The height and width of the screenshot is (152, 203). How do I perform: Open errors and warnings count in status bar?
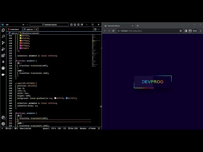click(x=9, y=128)
